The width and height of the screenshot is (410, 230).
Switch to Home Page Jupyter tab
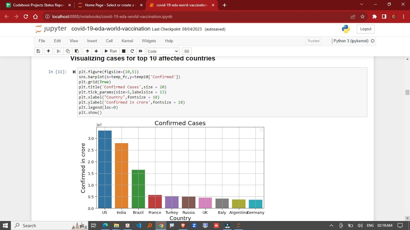[x=110, y=5]
